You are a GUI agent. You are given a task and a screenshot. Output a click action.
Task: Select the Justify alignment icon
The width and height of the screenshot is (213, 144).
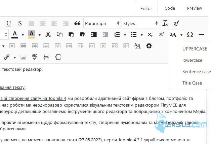pyautogui.click(x=31, y=23)
